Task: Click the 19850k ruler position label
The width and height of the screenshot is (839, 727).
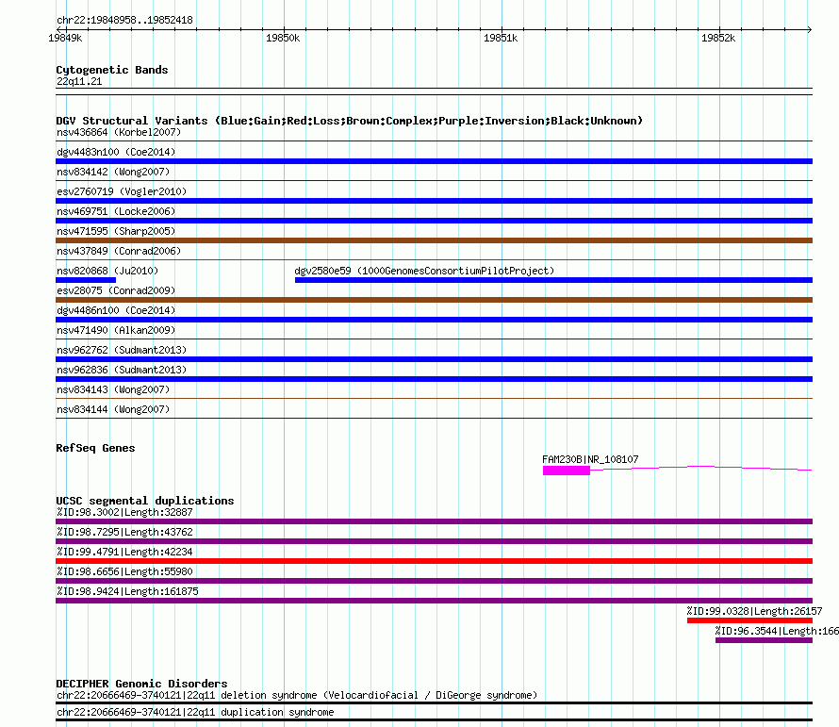Action: 283,38
